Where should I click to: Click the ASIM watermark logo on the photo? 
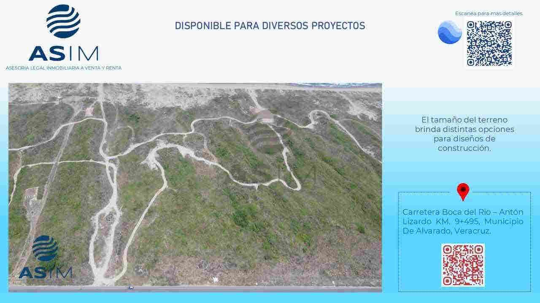coord(45,257)
